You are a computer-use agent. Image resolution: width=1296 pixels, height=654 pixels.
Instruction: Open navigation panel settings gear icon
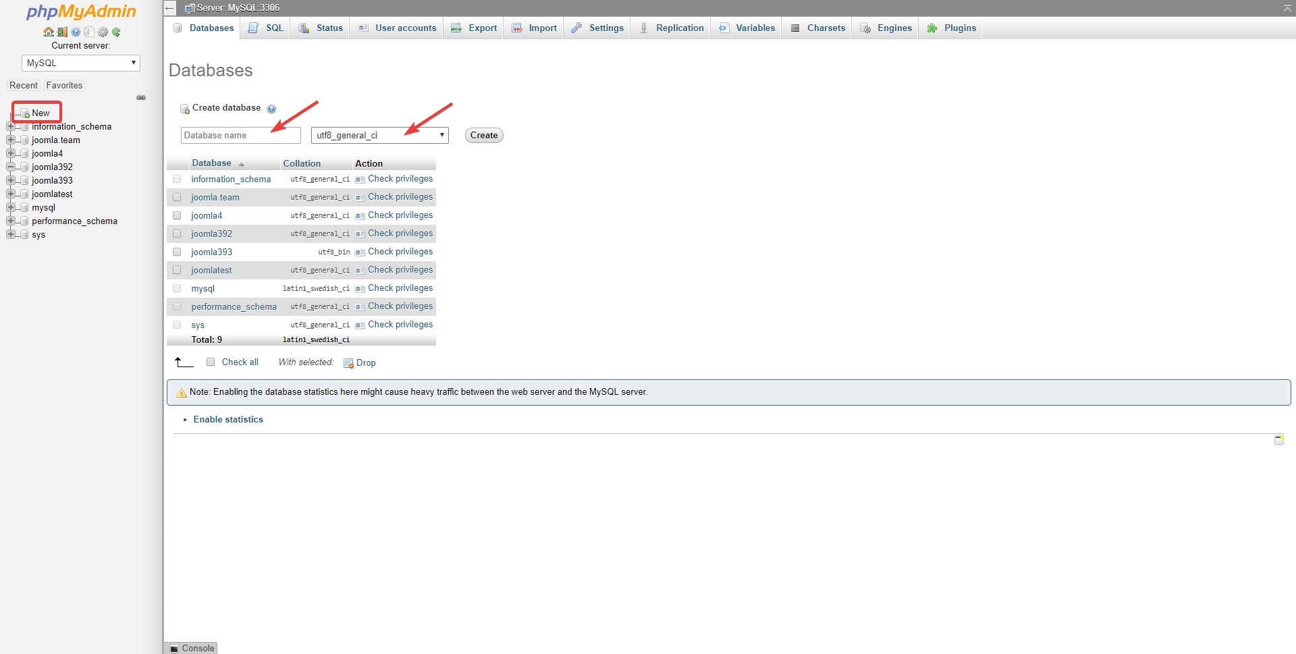tap(103, 32)
